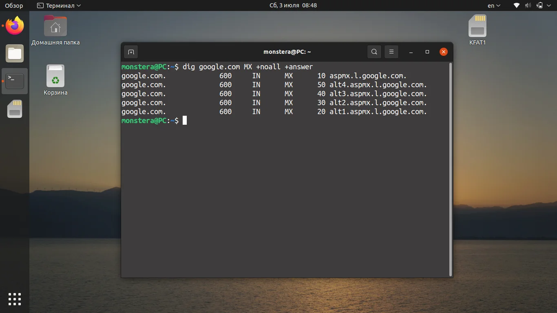
Task: Click the lowest disk icon in the dock
Action: pos(15,109)
